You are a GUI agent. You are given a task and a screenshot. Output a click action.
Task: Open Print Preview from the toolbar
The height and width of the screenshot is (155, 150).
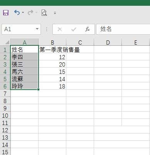[44, 13]
